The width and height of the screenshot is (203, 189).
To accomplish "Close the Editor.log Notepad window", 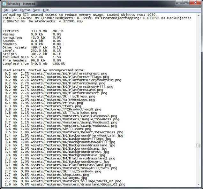I will 195,3.
